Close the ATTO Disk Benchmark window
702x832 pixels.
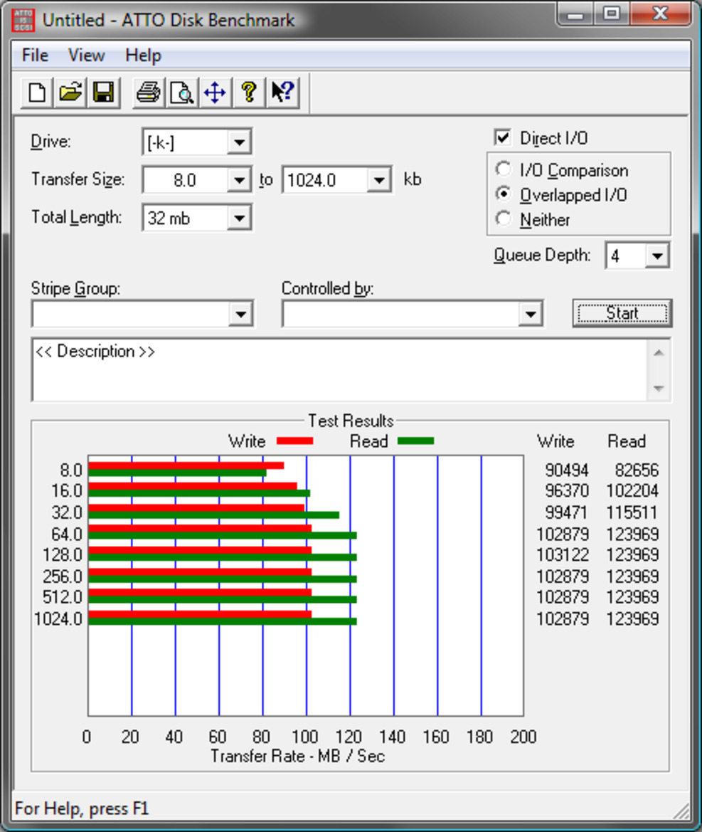(x=661, y=14)
